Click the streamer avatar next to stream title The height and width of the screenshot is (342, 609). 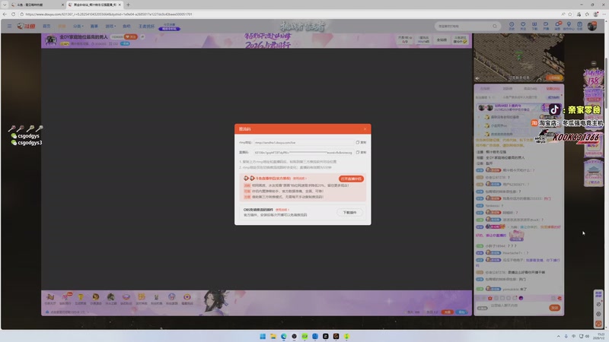pos(50,40)
